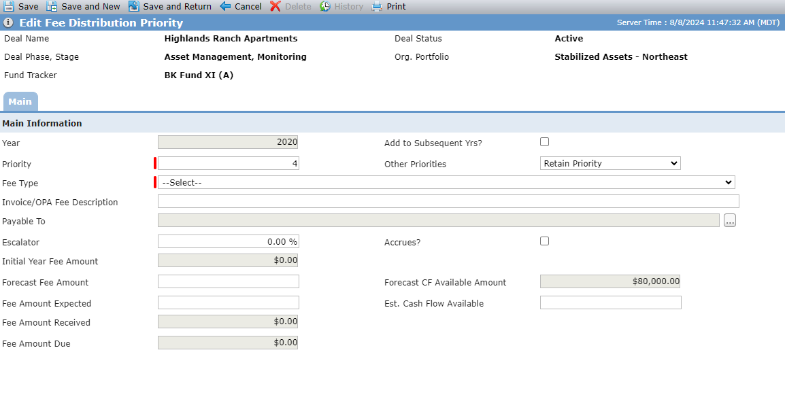Click the Save and New label

coord(90,7)
